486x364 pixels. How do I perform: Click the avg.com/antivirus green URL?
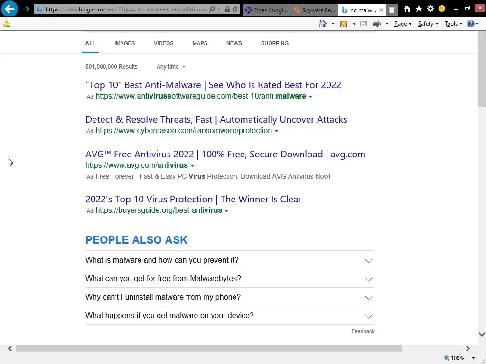136,165
